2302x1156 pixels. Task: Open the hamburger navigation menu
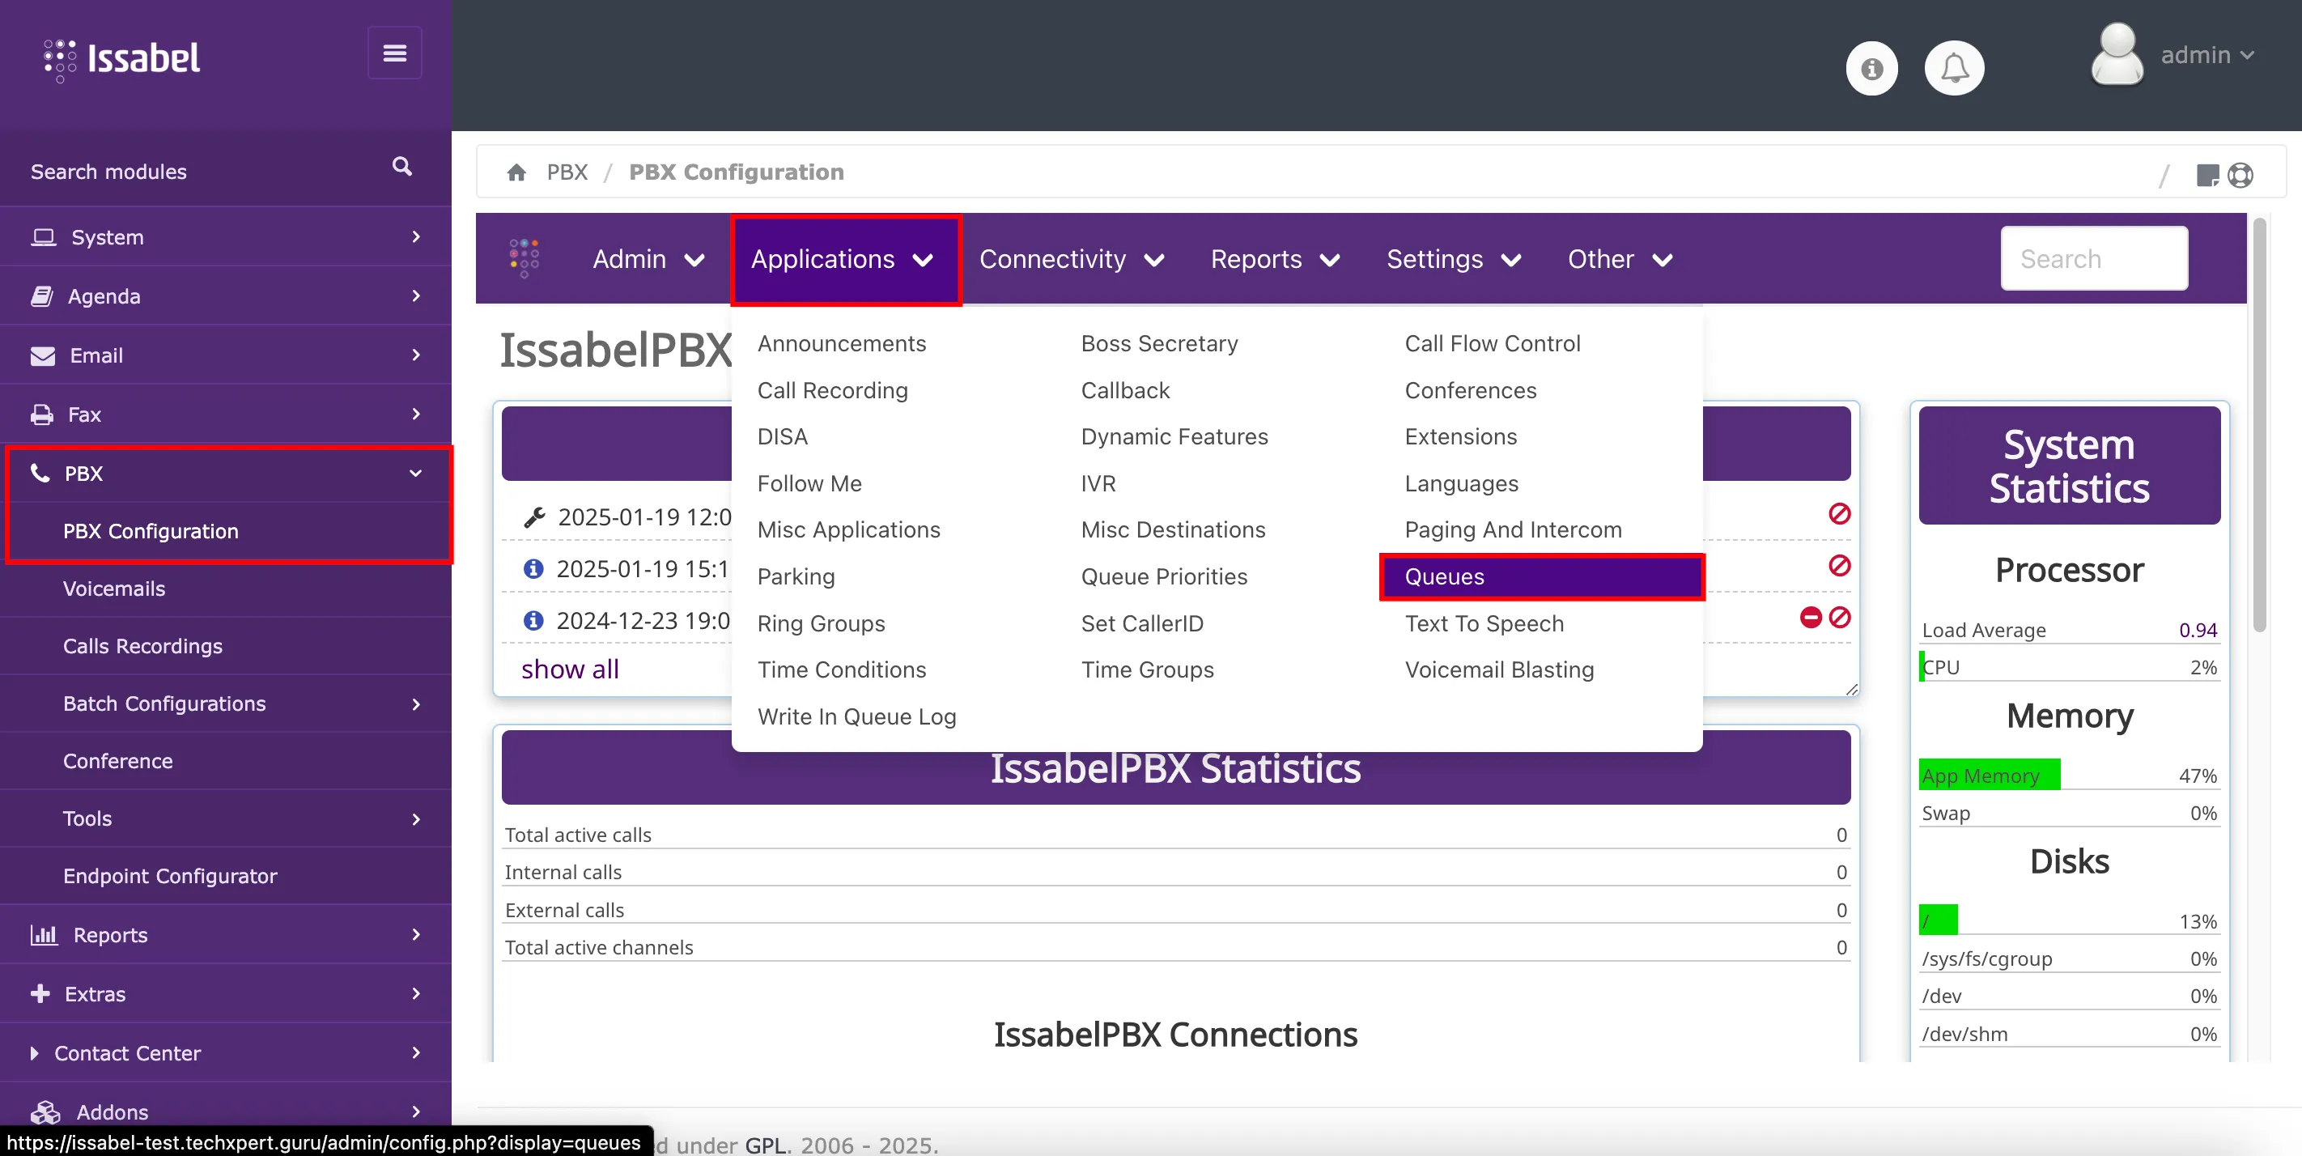(394, 52)
